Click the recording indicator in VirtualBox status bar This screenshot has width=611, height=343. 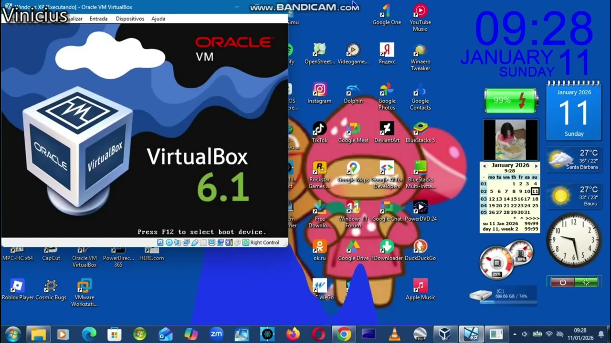point(221,242)
